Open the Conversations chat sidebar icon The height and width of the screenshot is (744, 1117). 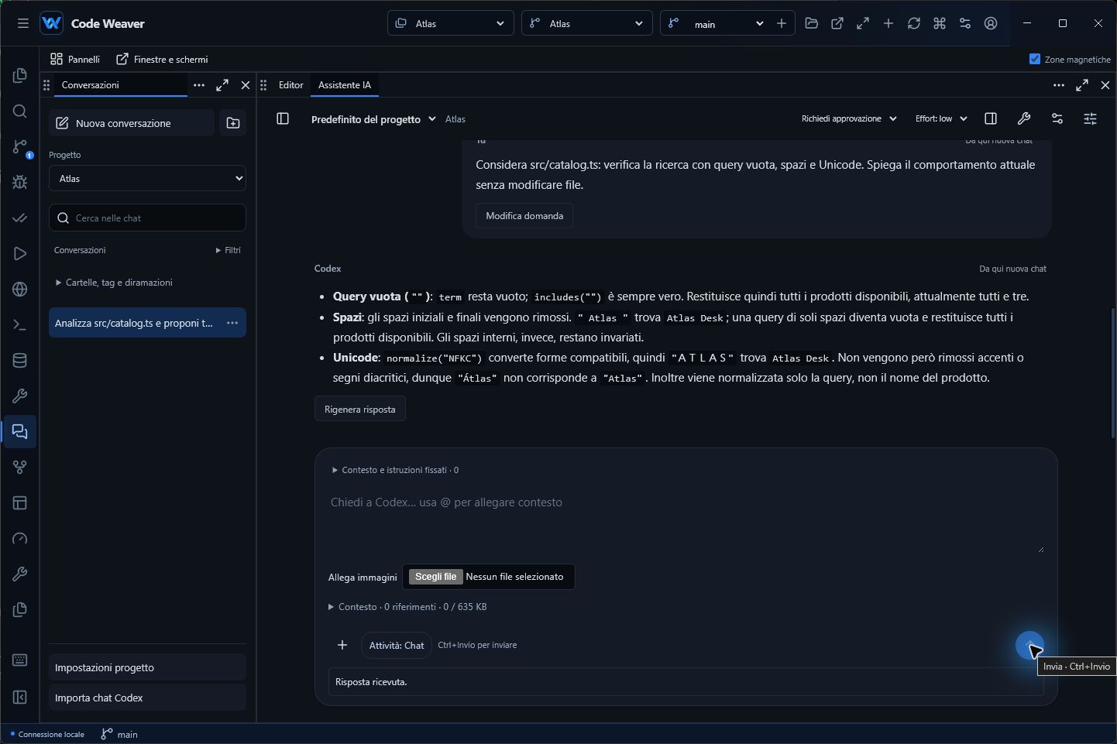(x=20, y=431)
